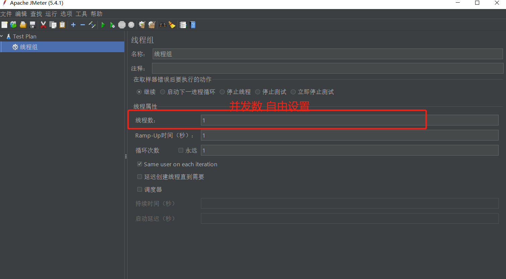506x279 pixels.
Task: Tick the 永远 loop checkbox
Action: [181, 150]
